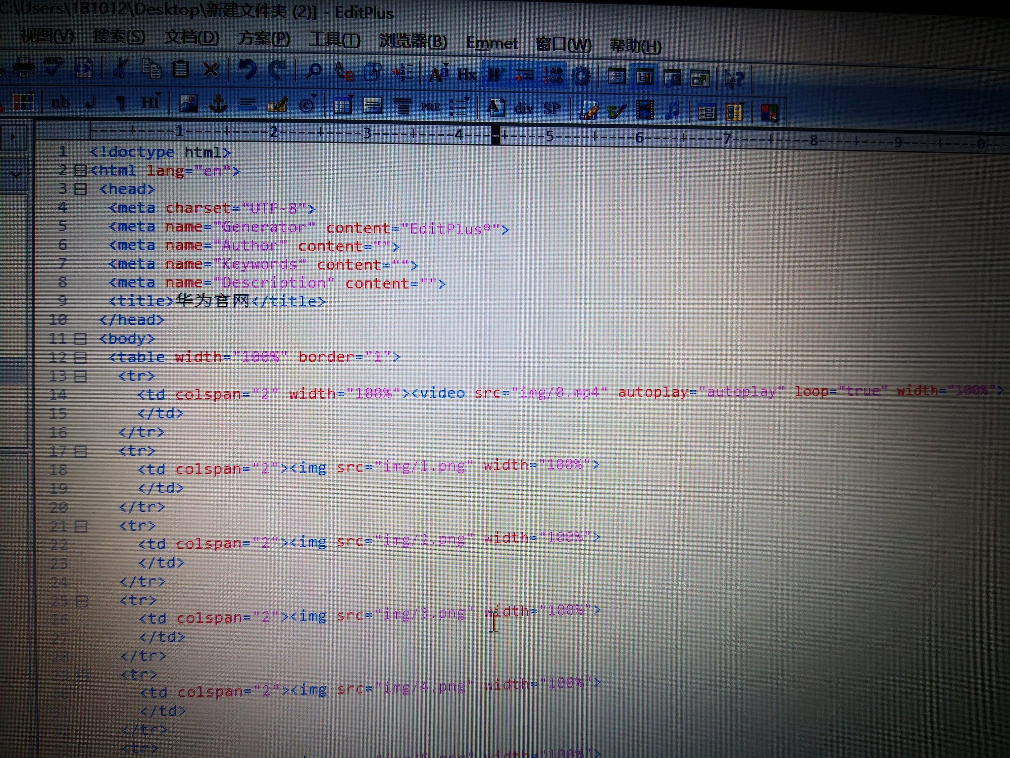Image resolution: width=1010 pixels, height=758 pixels.
Task: Collapse the html tag fold marker
Action: click(80, 171)
